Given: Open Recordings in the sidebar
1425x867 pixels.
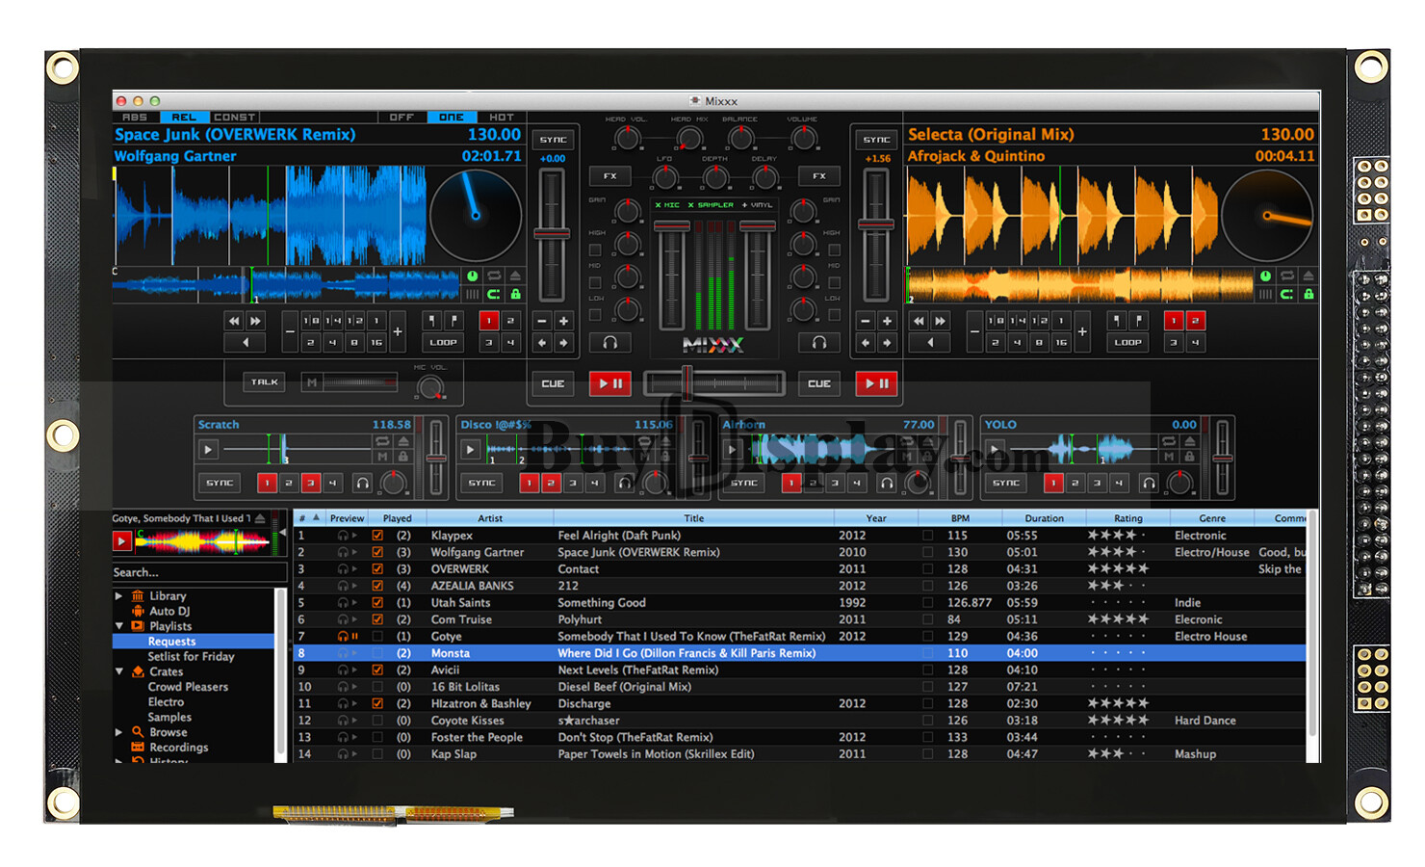Looking at the screenshot, I should pyautogui.click(x=178, y=748).
